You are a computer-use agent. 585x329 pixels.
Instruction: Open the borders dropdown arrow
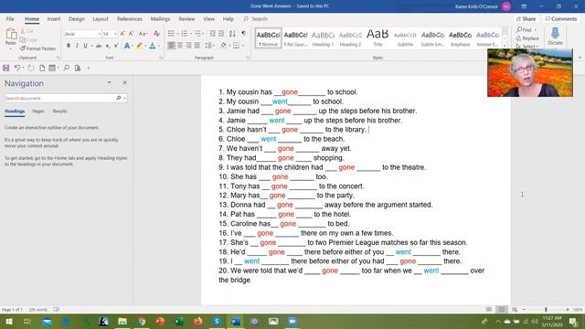pos(243,46)
